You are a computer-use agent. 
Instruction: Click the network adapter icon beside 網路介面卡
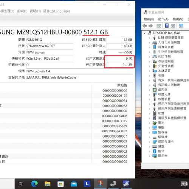tap(155, 142)
